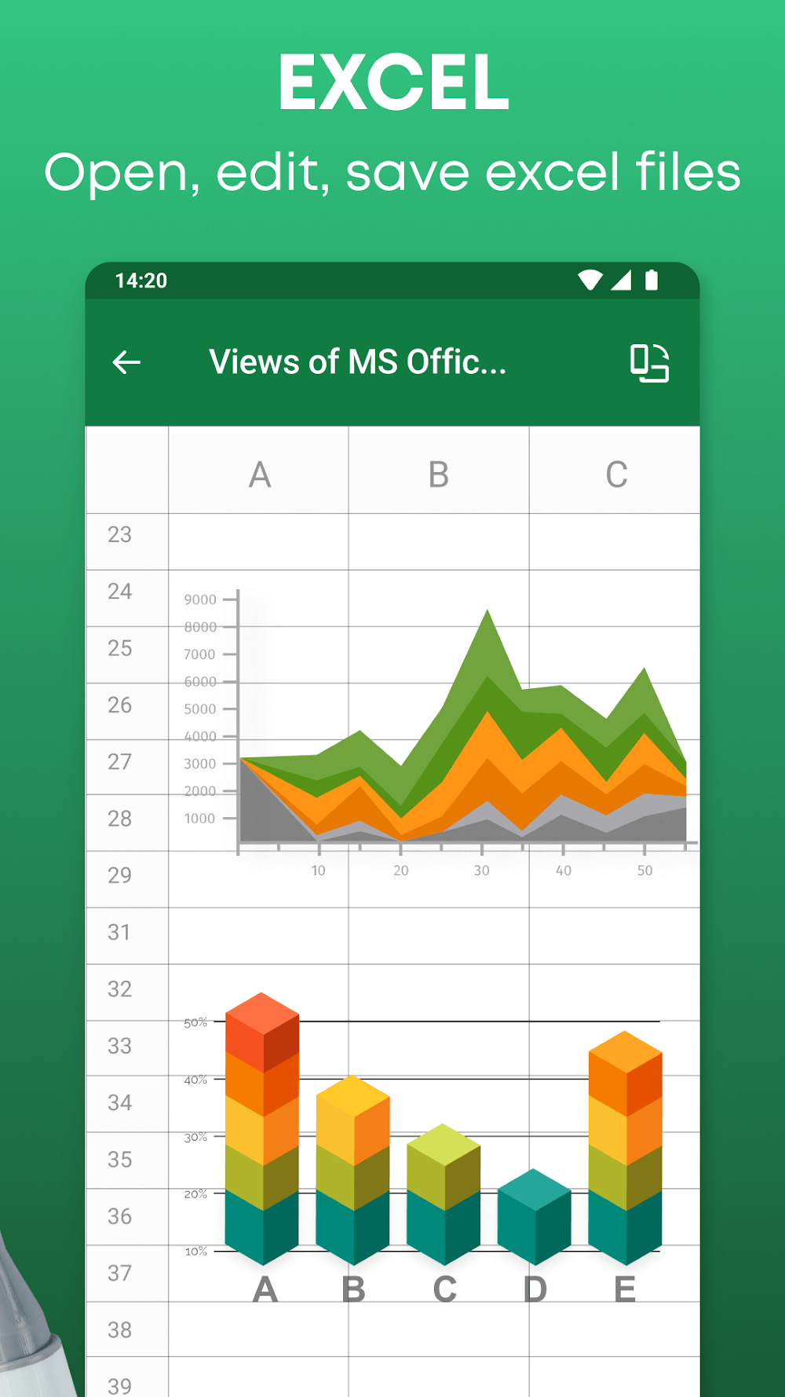This screenshot has height=1397, width=785.
Task: Tap the back arrow icon
Action: [x=126, y=362]
